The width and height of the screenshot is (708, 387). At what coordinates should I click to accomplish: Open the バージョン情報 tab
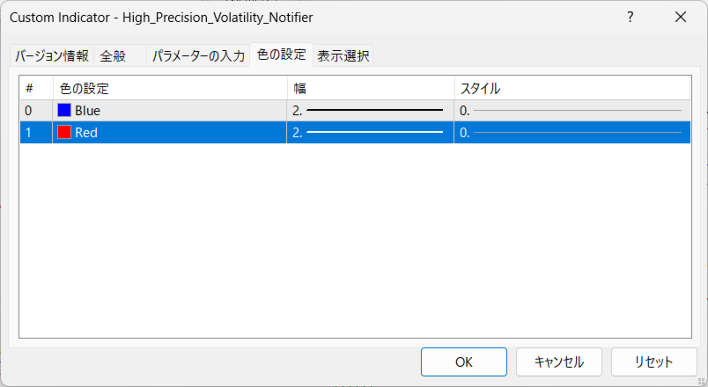pyautogui.click(x=51, y=56)
